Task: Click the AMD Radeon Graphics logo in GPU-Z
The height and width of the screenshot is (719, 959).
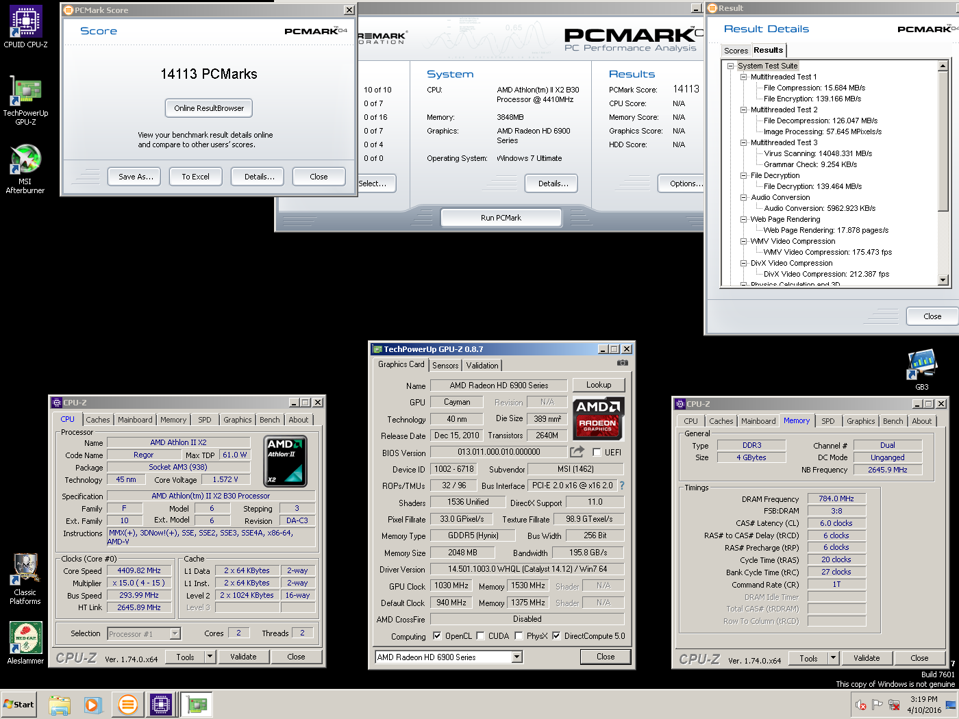Action: point(598,418)
